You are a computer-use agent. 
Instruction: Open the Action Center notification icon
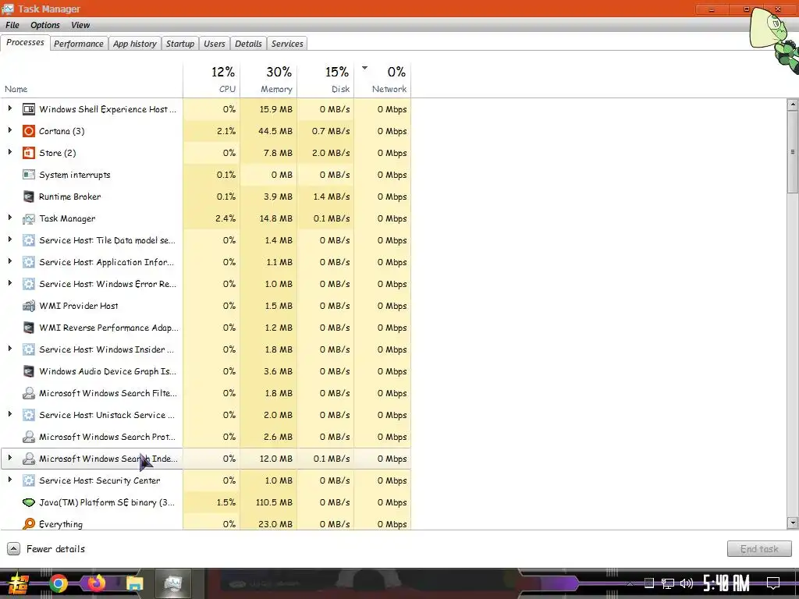[773, 583]
